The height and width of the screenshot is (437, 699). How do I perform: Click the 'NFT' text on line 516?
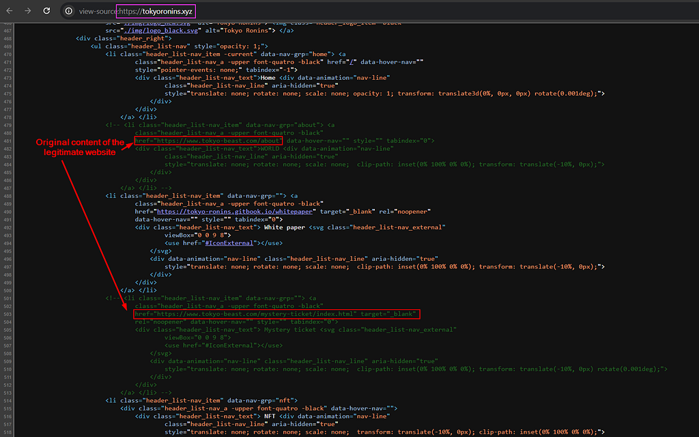coord(270,416)
